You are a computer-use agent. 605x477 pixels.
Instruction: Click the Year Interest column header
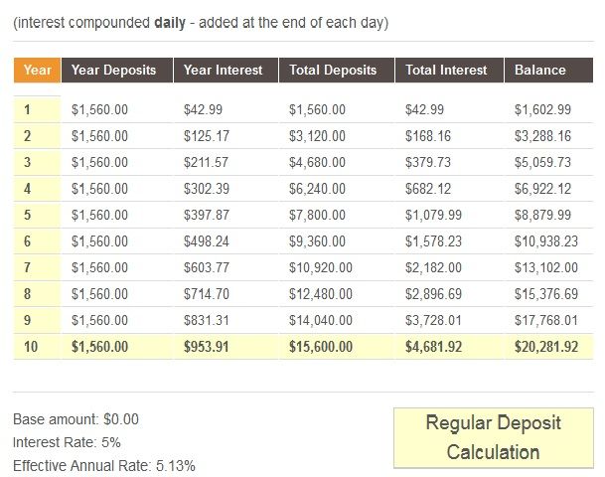click(x=224, y=71)
